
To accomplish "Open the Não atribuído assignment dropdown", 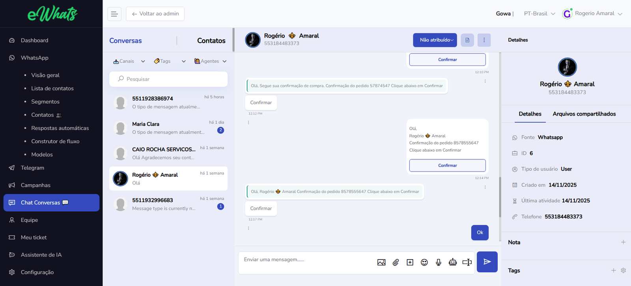I will pos(435,40).
